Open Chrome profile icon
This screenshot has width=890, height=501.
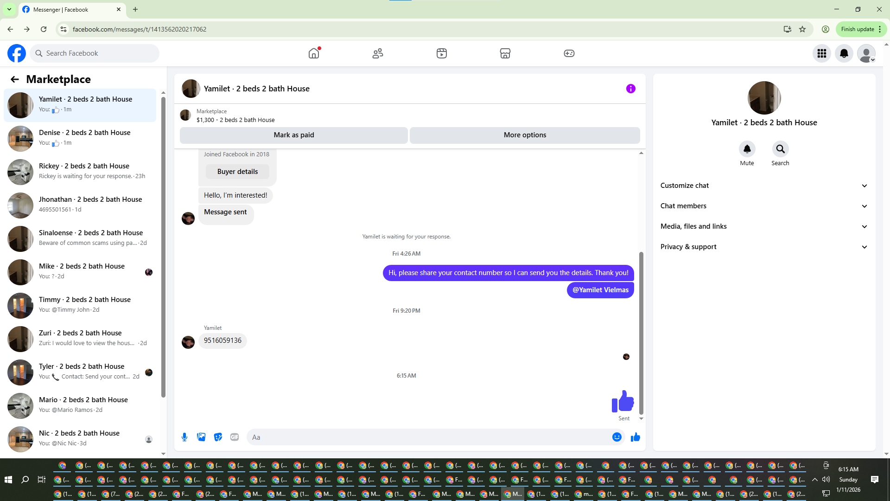[826, 29]
